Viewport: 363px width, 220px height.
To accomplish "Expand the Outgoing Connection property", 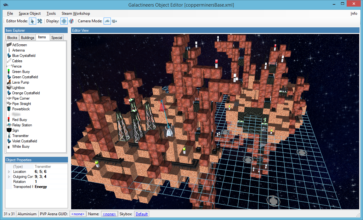I will (9, 177).
